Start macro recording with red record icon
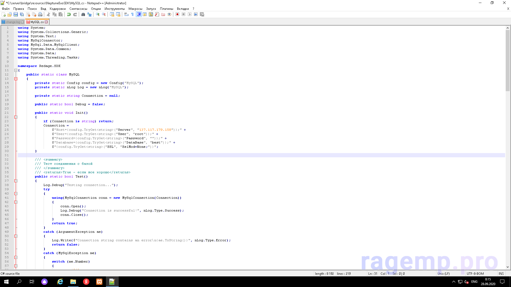The width and height of the screenshot is (511, 287). (177, 14)
